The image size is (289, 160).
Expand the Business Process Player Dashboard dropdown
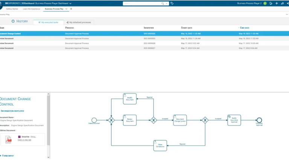(x=70, y=3)
